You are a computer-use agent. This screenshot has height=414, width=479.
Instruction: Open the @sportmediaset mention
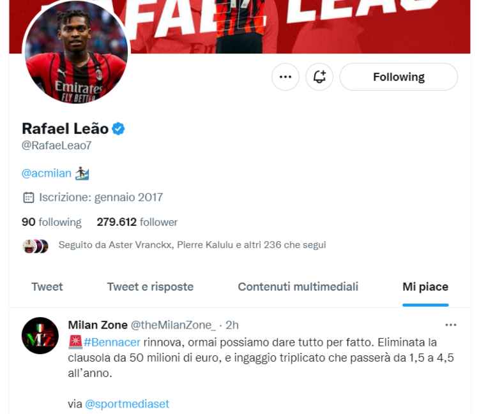point(127,404)
